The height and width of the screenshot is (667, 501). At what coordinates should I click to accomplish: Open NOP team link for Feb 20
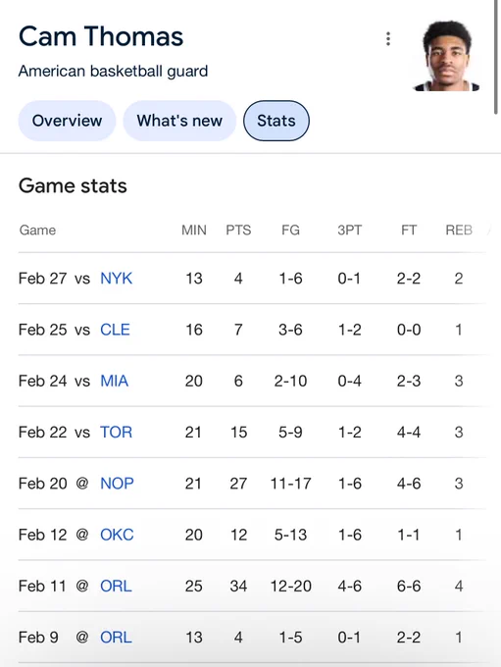(117, 484)
